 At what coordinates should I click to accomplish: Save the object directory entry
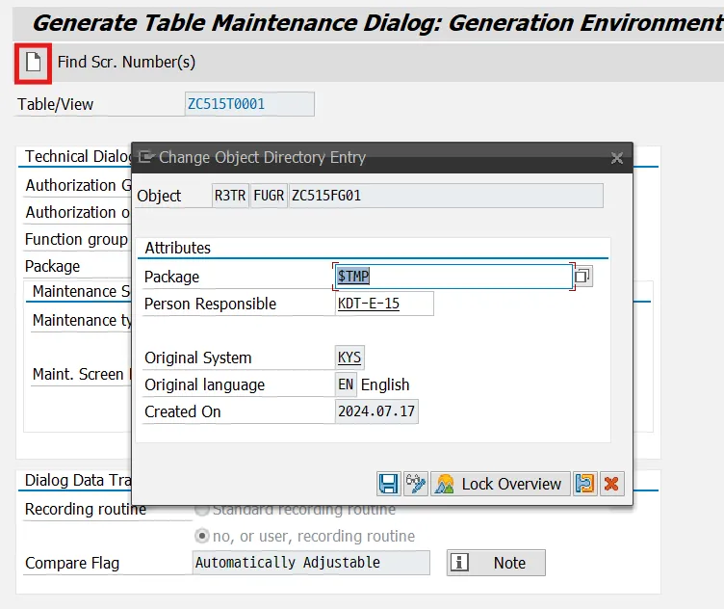click(x=388, y=484)
